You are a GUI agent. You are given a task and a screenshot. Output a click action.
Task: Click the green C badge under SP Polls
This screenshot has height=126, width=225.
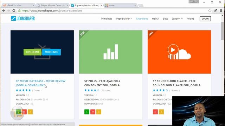click(87, 112)
